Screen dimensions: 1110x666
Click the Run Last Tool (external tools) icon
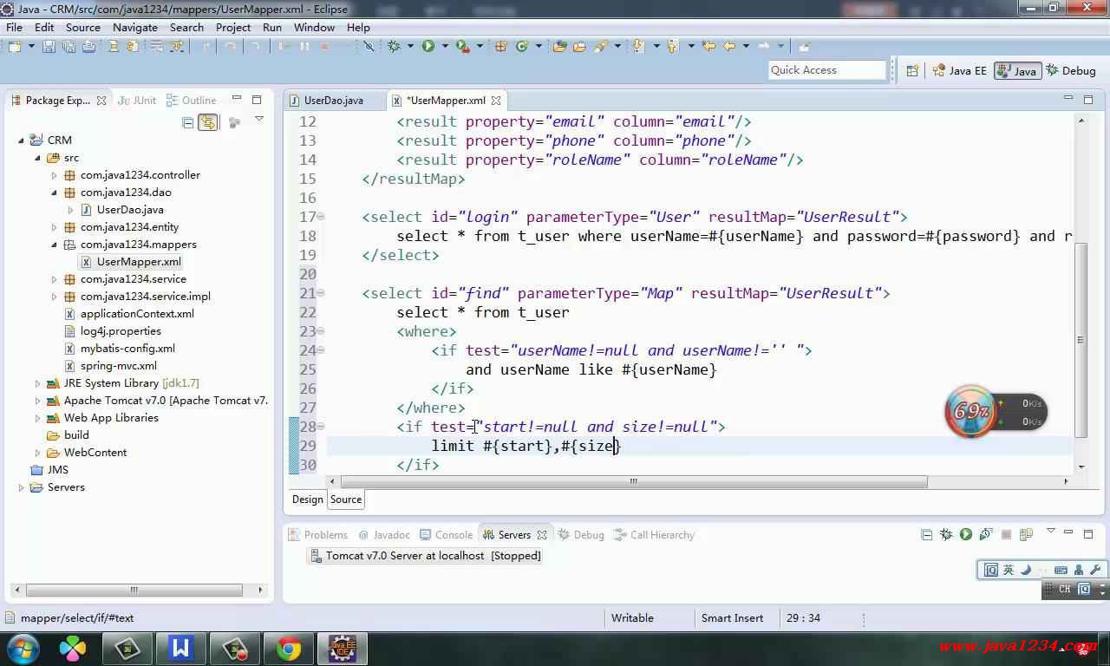pyautogui.click(x=463, y=46)
